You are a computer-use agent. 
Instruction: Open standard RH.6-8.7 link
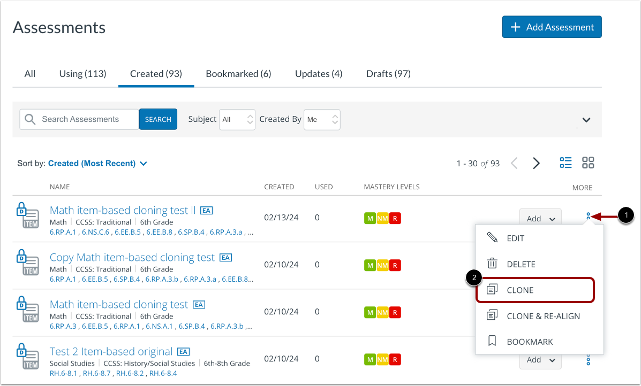pos(97,373)
